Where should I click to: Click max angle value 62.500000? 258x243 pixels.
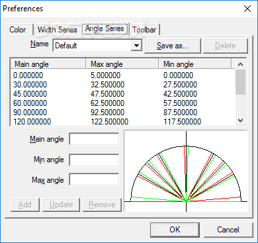107,103
